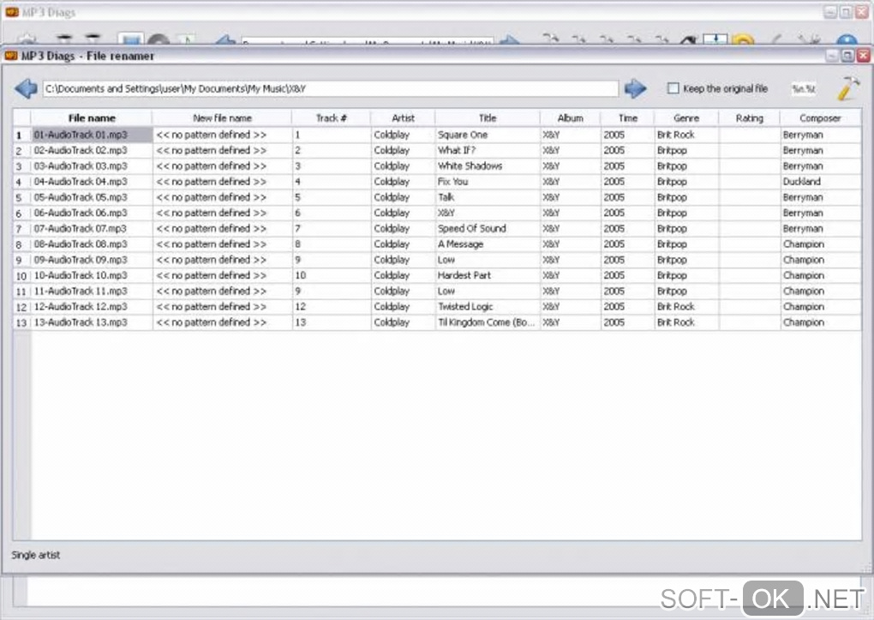Select row header number 10
The width and height of the screenshot is (874, 620).
(x=21, y=275)
